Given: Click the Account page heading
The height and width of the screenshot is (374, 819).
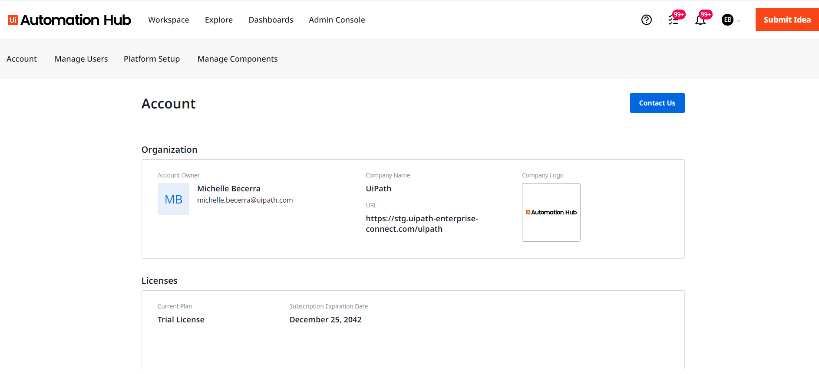Looking at the screenshot, I should (x=168, y=104).
